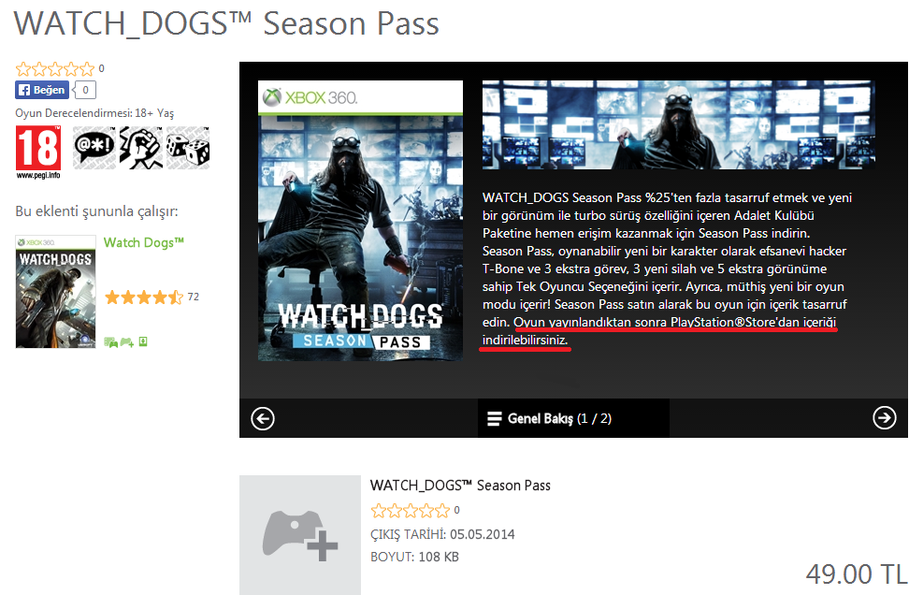909x595 pixels.
Task: Open the WATCH_DOGS™ Season Pass item title
Action: pyautogui.click(x=460, y=486)
